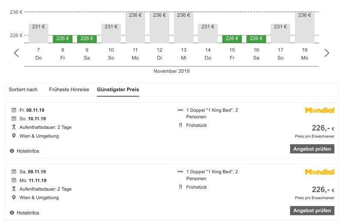Select green 226 € bar for Saturday 9
342x223 pixels.
click(87, 39)
